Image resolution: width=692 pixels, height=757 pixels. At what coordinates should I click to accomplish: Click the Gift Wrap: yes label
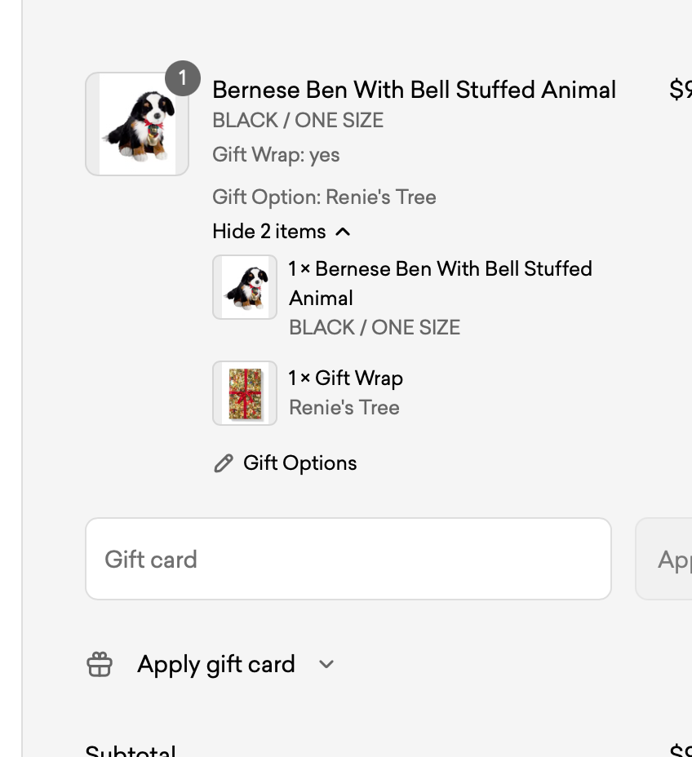(x=276, y=154)
